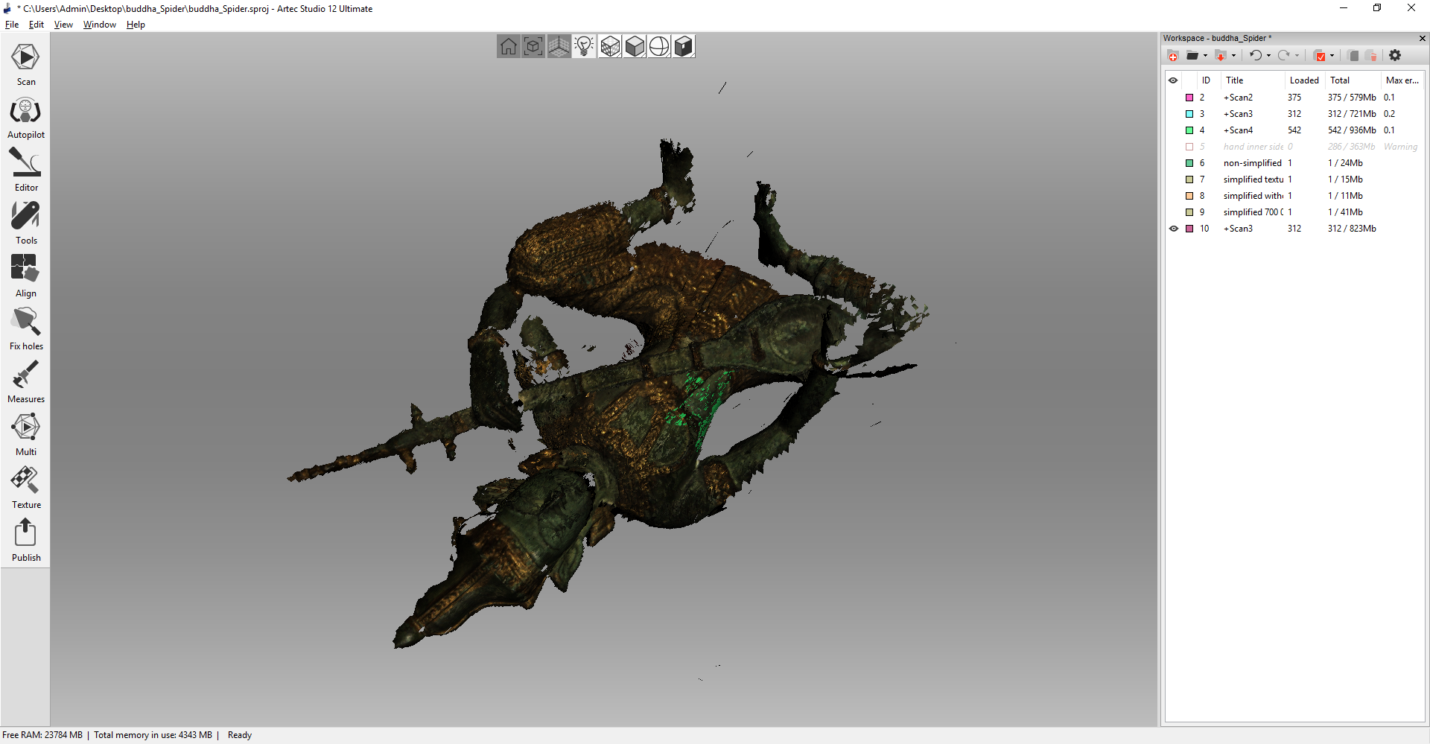Click the Publish button
The image size is (1430, 744).
25,541
